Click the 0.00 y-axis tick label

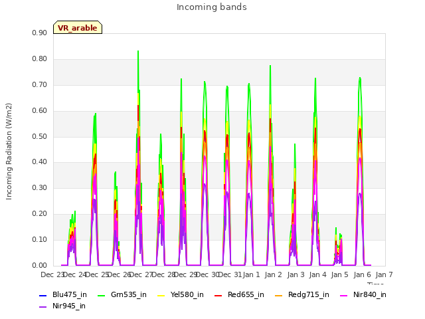click(x=40, y=266)
